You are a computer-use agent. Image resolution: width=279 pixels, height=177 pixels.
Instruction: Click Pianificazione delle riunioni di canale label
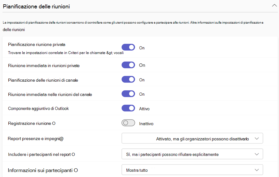(x=43, y=80)
